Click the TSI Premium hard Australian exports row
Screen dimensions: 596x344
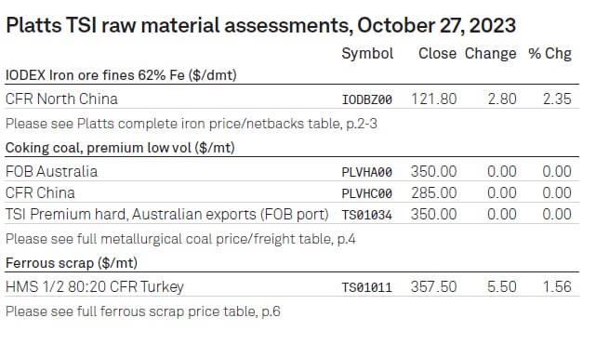292,215
